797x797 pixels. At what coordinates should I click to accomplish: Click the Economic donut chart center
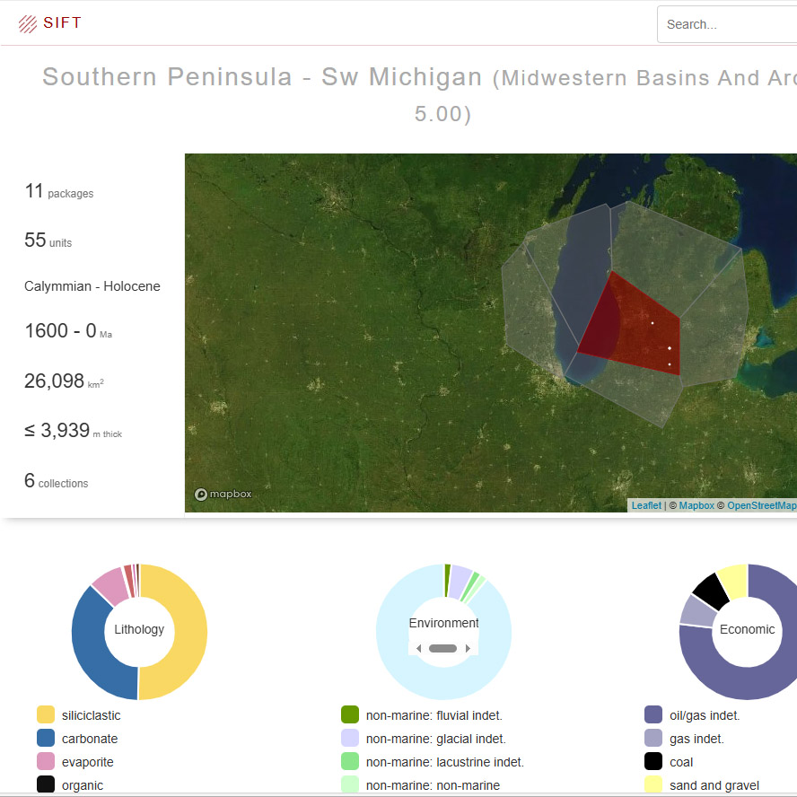tap(747, 630)
